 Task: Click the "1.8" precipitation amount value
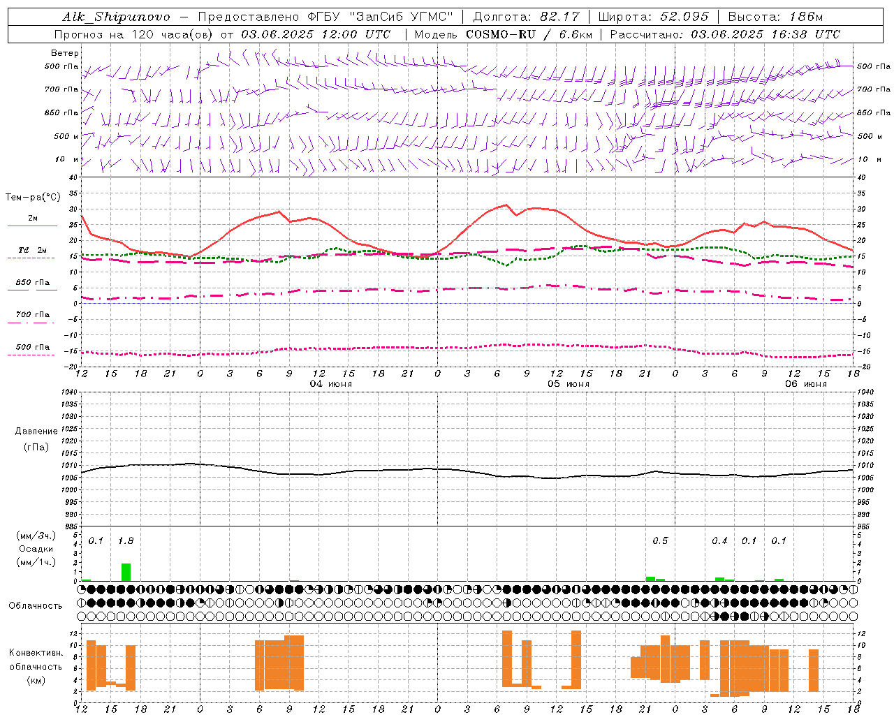coord(126,541)
